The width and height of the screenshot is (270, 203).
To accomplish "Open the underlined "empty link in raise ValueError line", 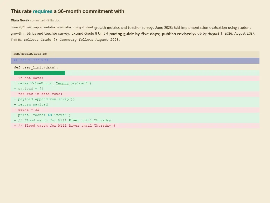I will (62, 83).
